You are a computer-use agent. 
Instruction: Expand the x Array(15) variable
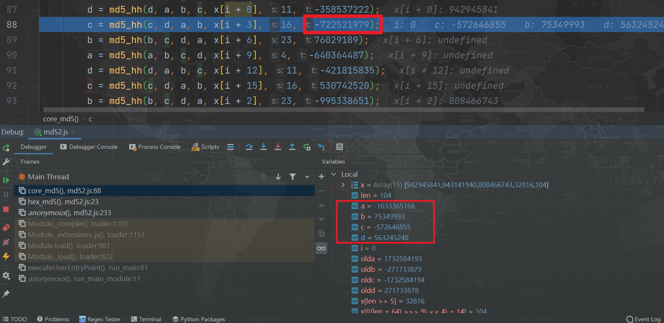[343, 185]
